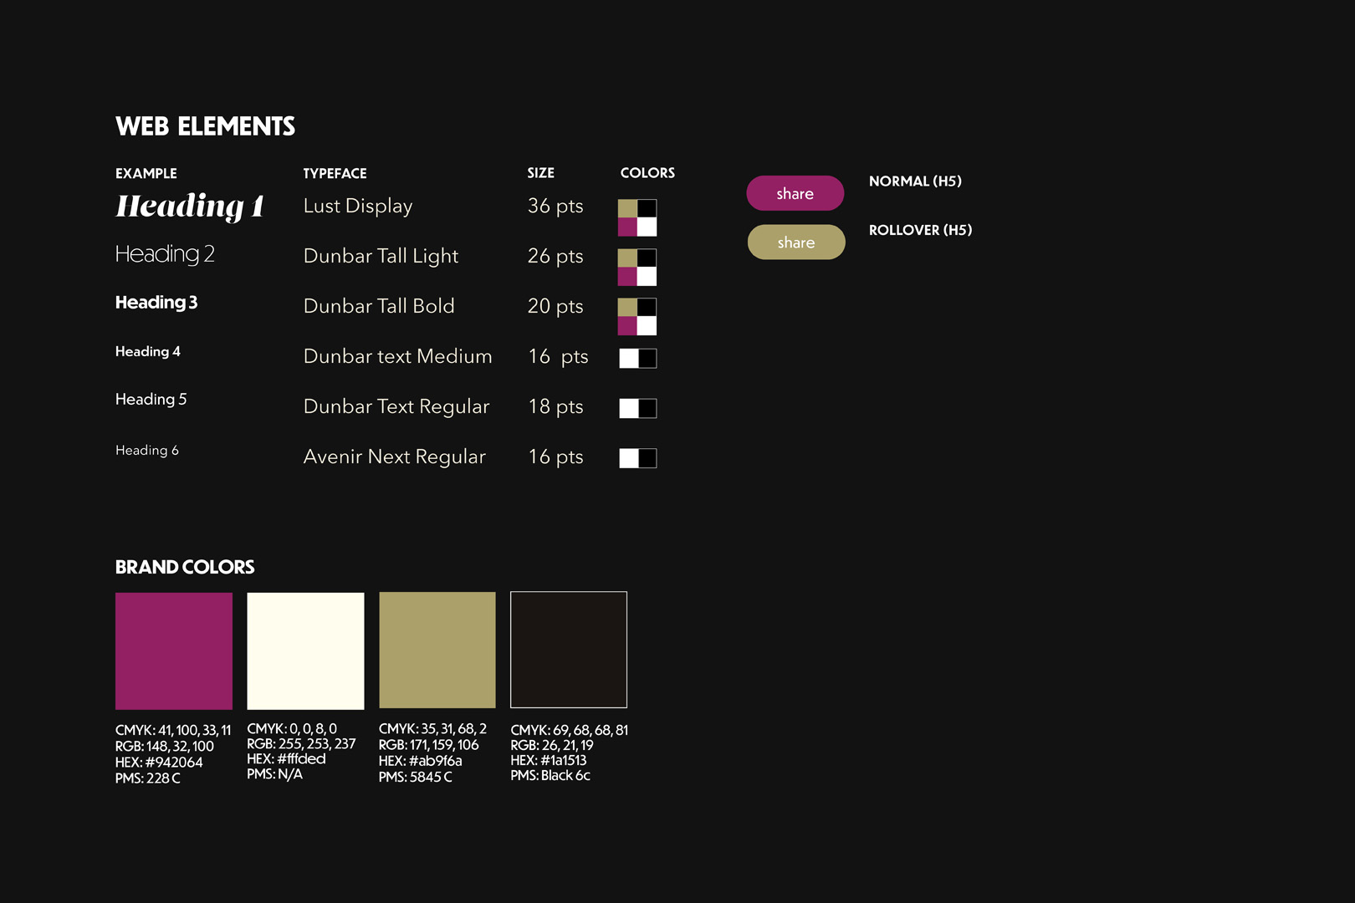Click the 'Dunbar text Medium' typeface name
Screen dimensions: 1355x903
pyautogui.click(x=398, y=356)
